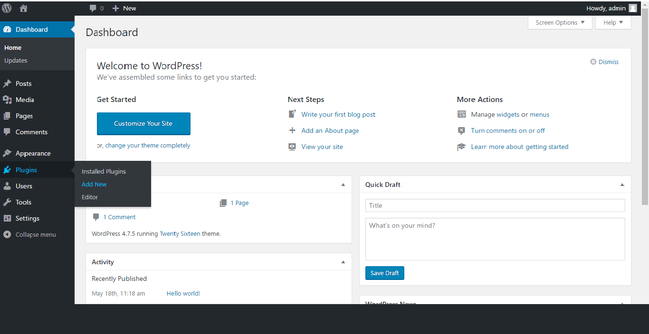
Task: Click the plus icon next to New
Action: coord(115,8)
